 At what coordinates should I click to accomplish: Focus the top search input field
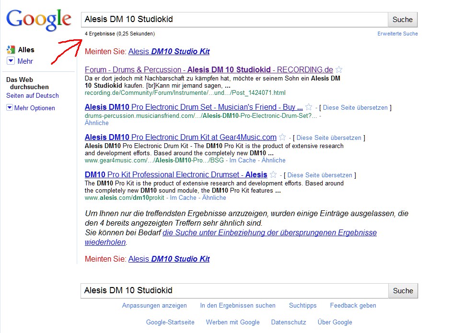(x=234, y=20)
